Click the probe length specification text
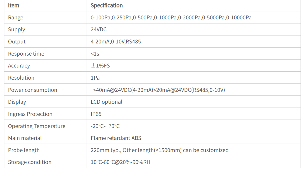 tap(159, 150)
